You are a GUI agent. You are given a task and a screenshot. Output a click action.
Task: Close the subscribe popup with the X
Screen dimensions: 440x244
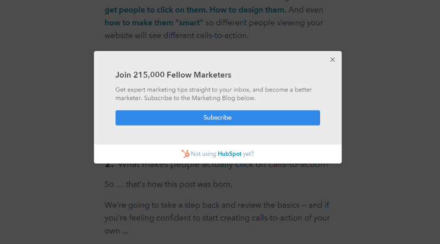pyautogui.click(x=332, y=59)
